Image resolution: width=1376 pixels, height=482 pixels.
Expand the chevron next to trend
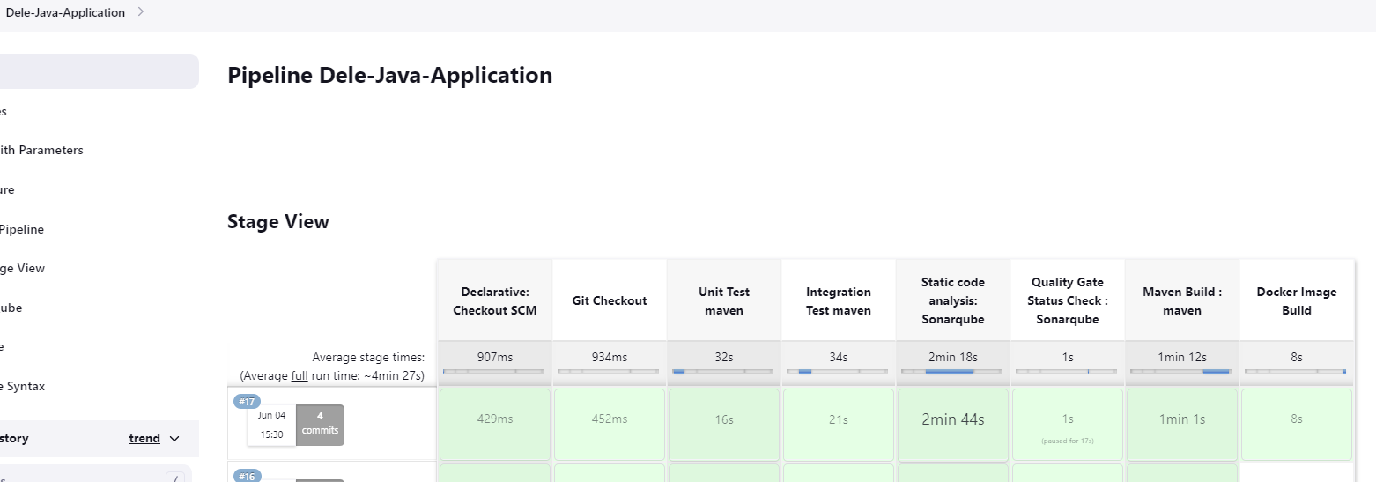click(x=174, y=439)
